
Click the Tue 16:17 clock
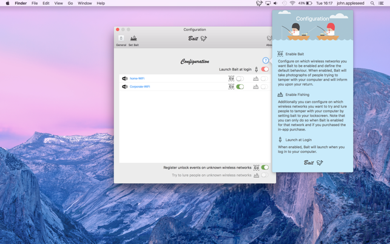point(324,3)
